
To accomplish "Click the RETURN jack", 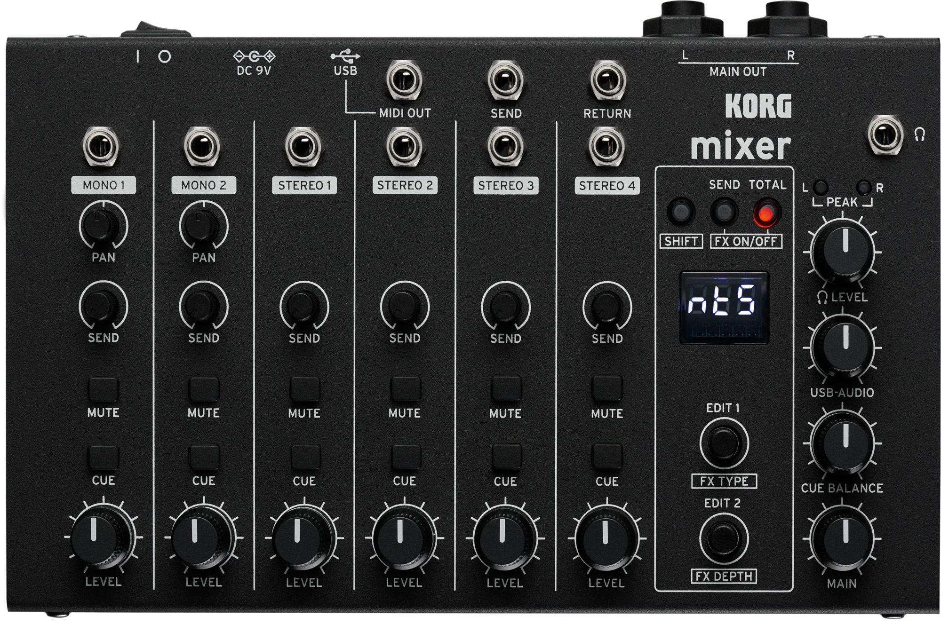I will coord(607,80).
